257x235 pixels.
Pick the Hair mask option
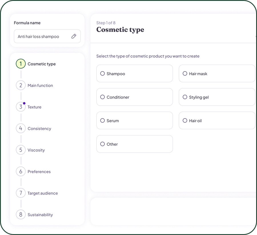[x=185, y=73]
